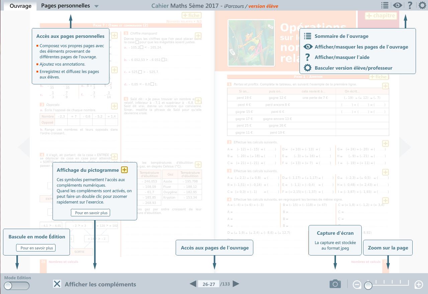Check the Afficher les compléments checkbox
The height and width of the screenshot is (294, 428).
(57, 284)
